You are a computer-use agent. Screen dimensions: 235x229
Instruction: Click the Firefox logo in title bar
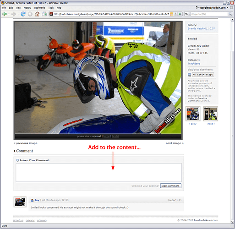3,3
